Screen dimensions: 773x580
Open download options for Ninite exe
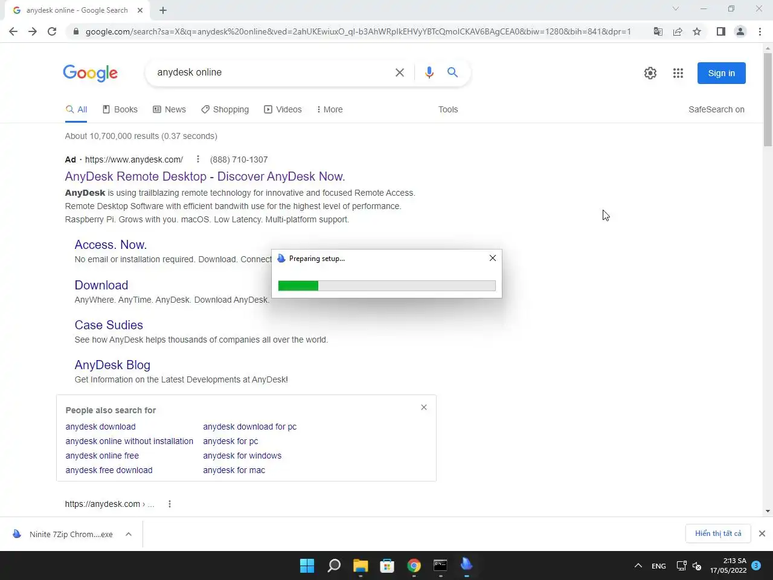pos(129,534)
